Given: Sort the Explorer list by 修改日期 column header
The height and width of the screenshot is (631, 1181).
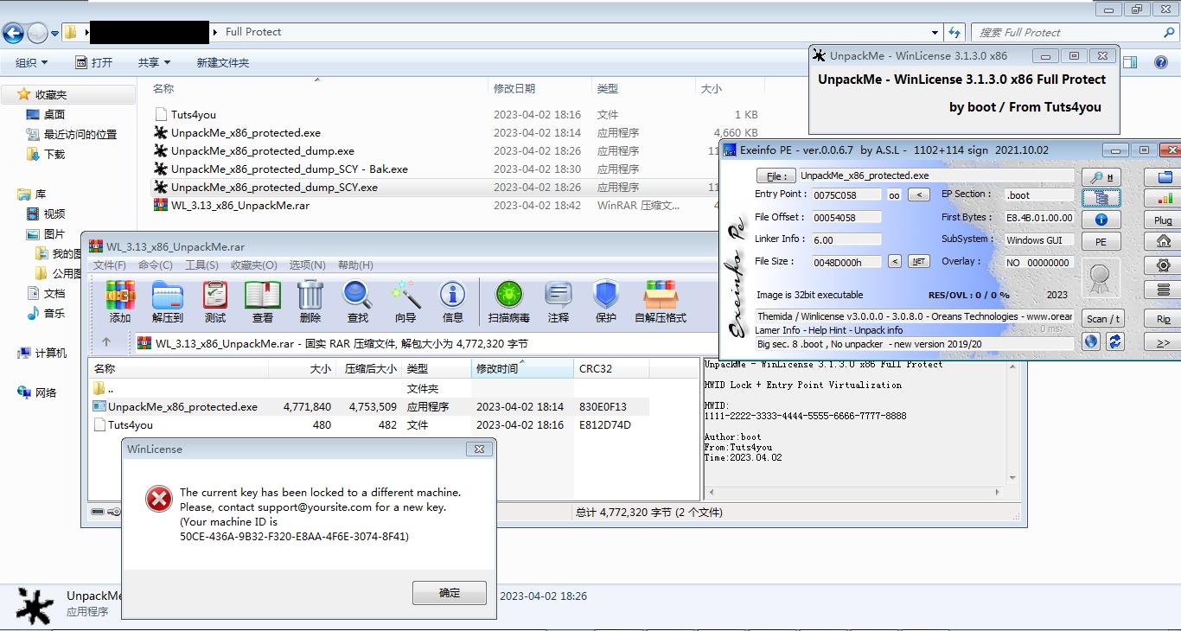Looking at the screenshot, I should (x=539, y=88).
